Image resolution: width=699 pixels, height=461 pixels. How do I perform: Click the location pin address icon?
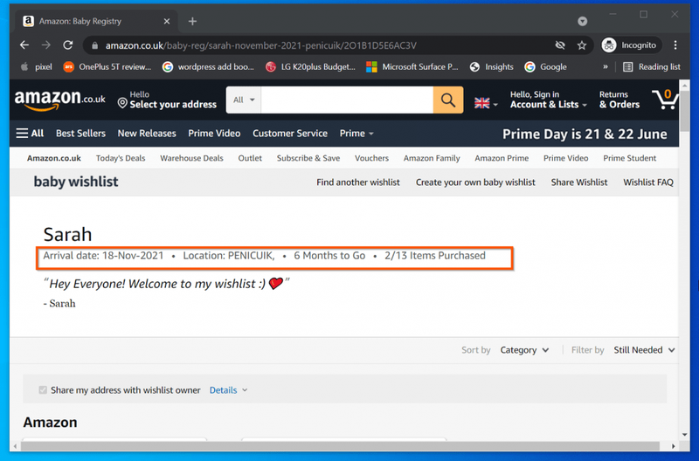[x=122, y=103]
